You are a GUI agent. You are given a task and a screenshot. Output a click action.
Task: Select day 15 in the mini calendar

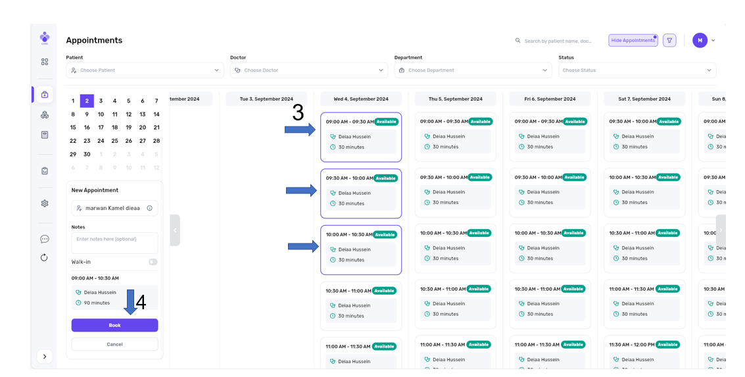pos(73,128)
